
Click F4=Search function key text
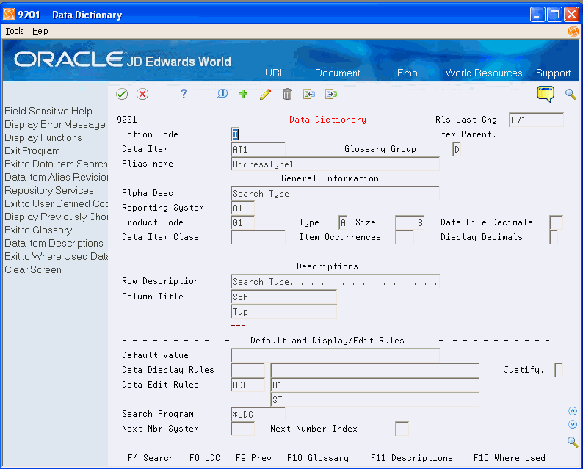coord(151,458)
